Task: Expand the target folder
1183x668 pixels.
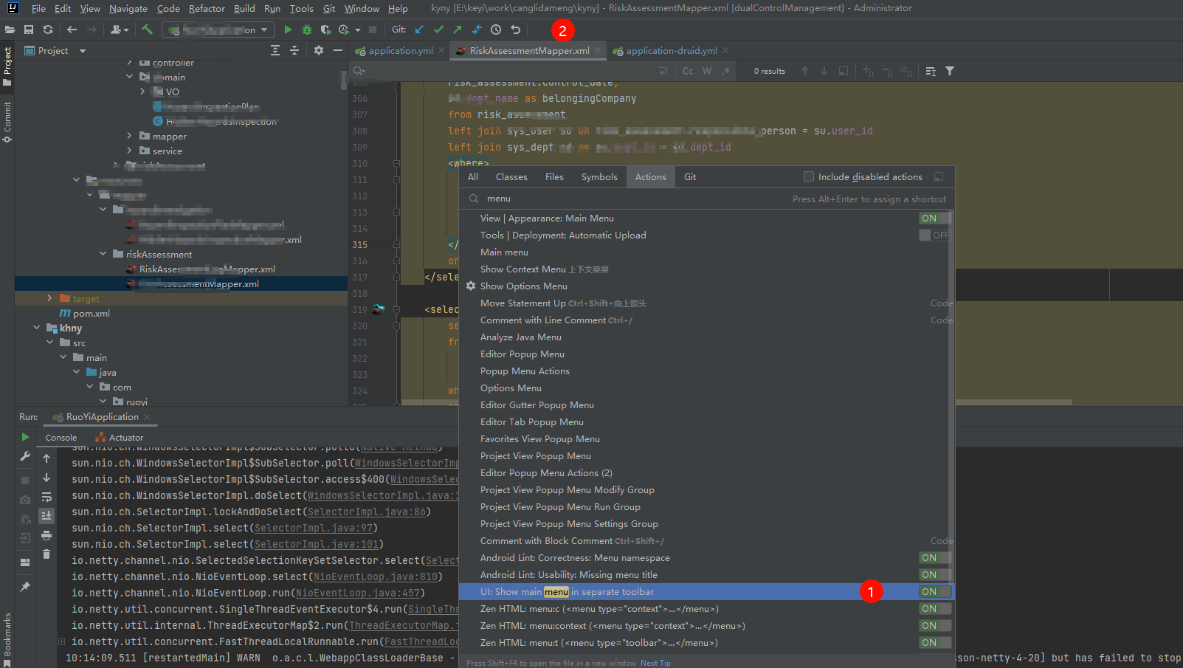Action: click(49, 298)
